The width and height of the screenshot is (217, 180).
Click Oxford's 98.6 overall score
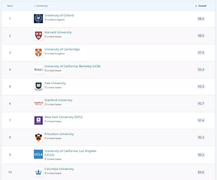(201, 19)
